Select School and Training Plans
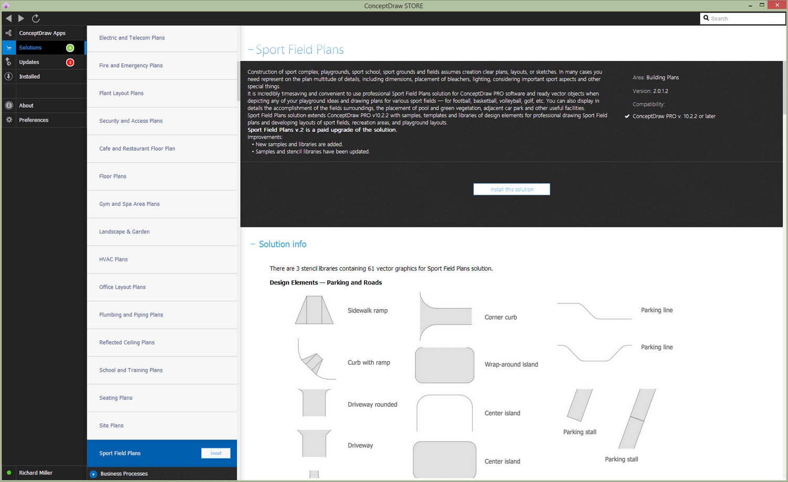The width and height of the screenshot is (788, 482). 162,370
